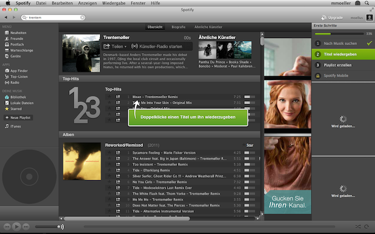Share the track Tide – Efterklang Remix
Image resolution: width=375 pixels, height=234 pixels.
[x=118, y=170]
